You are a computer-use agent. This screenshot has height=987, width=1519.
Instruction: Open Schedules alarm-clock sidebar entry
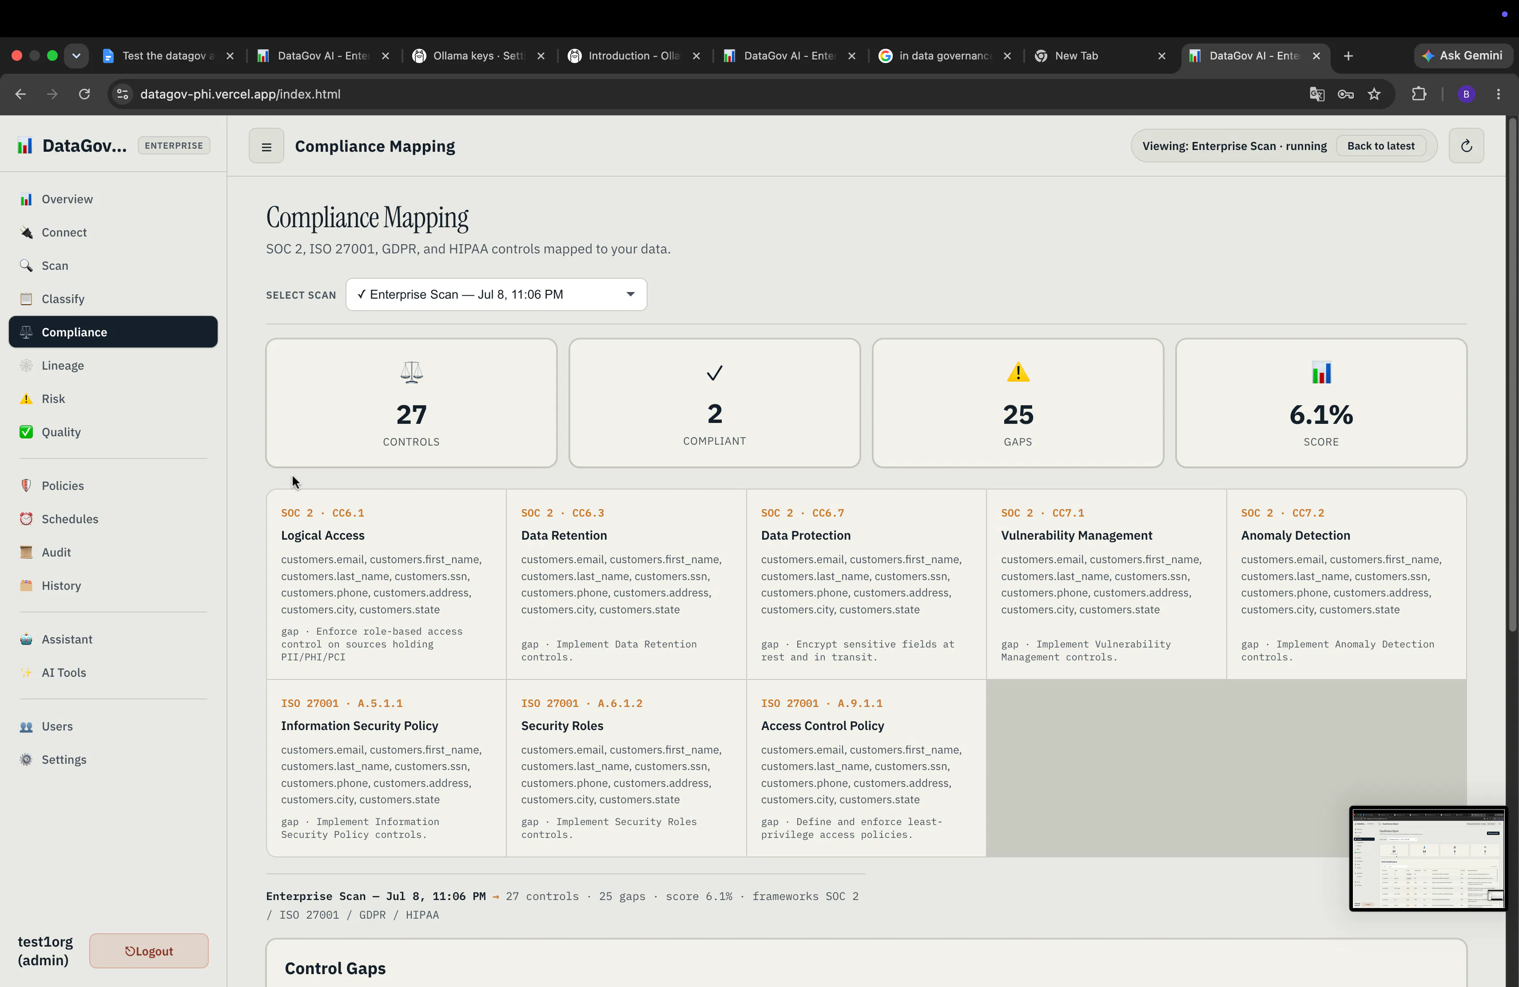pyautogui.click(x=113, y=518)
